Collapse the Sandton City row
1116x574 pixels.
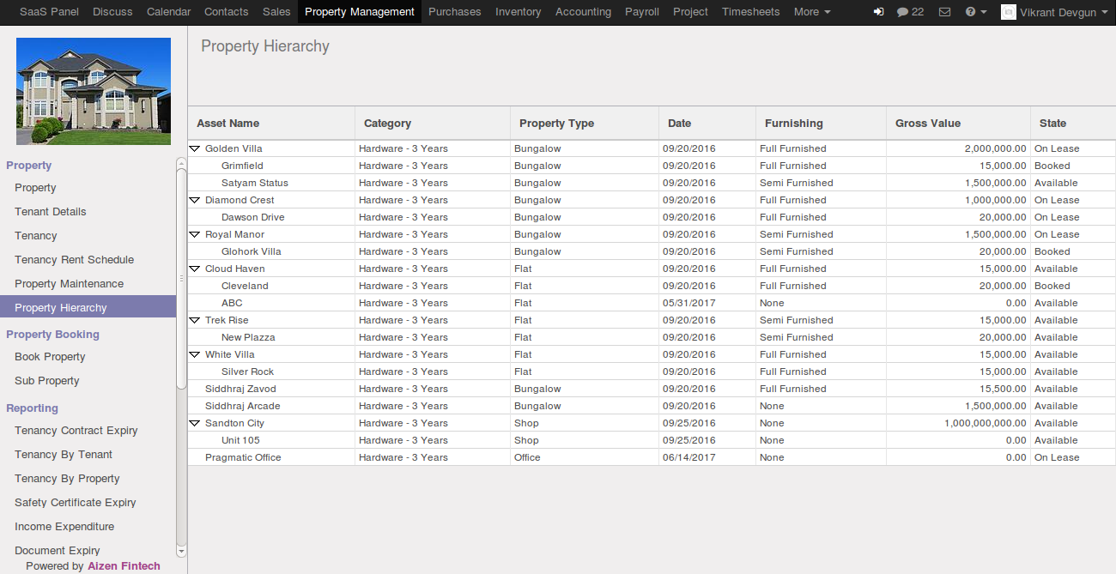tap(194, 423)
